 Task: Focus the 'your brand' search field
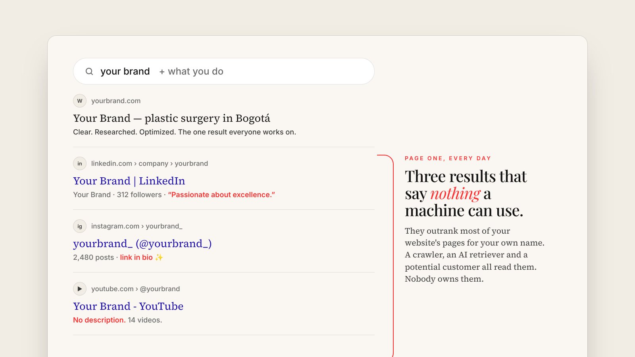[x=224, y=71]
